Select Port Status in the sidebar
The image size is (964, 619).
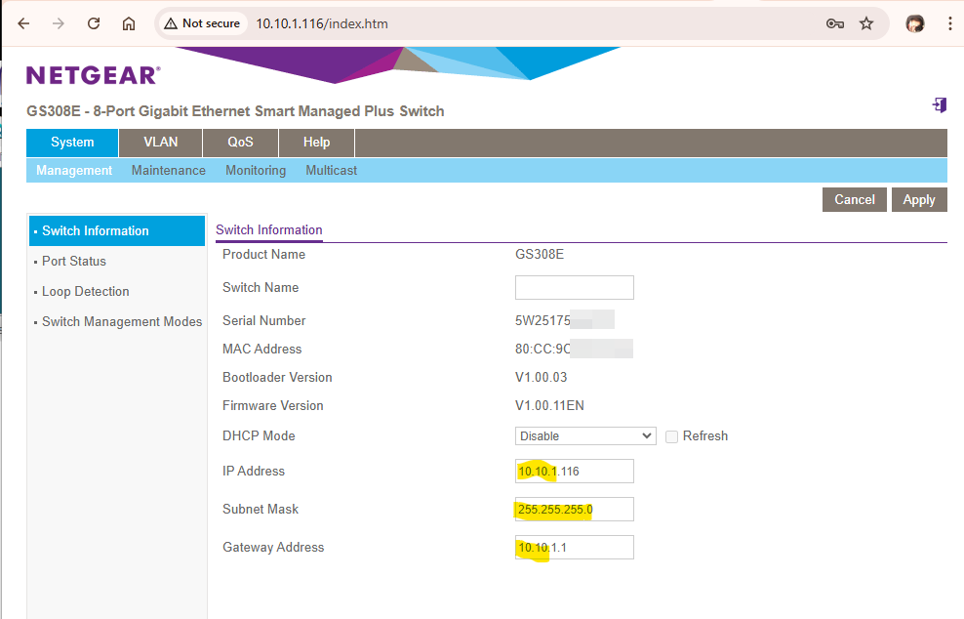pos(74,262)
